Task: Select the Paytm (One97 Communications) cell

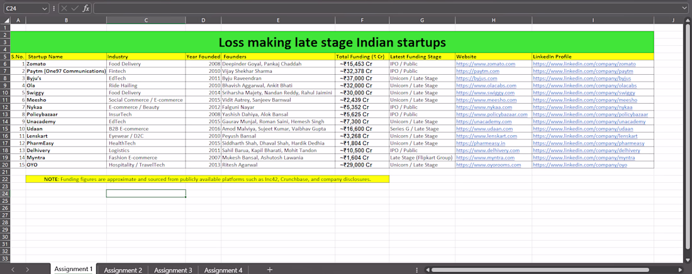Action: pos(66,71)
